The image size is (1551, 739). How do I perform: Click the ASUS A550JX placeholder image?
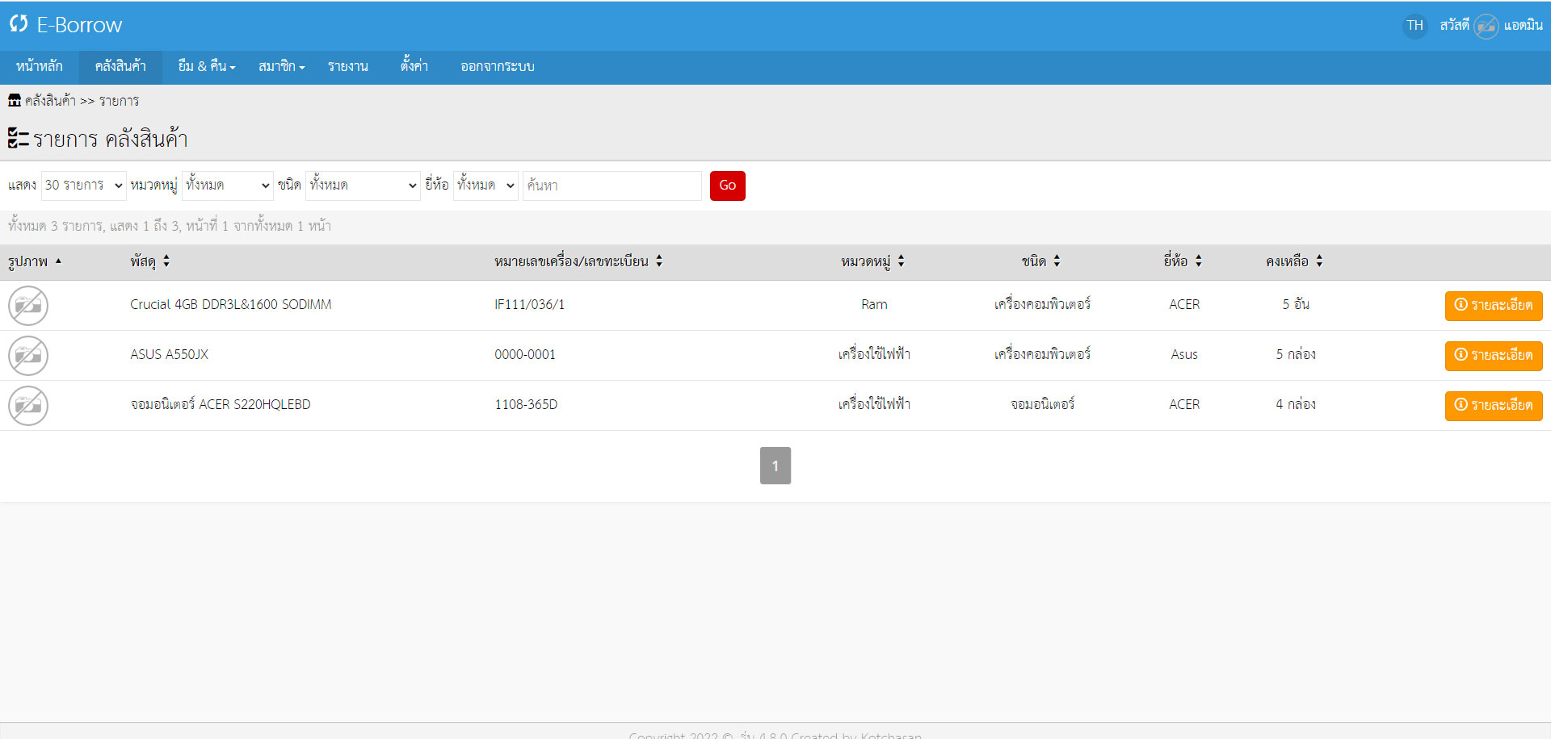(28, 356)
